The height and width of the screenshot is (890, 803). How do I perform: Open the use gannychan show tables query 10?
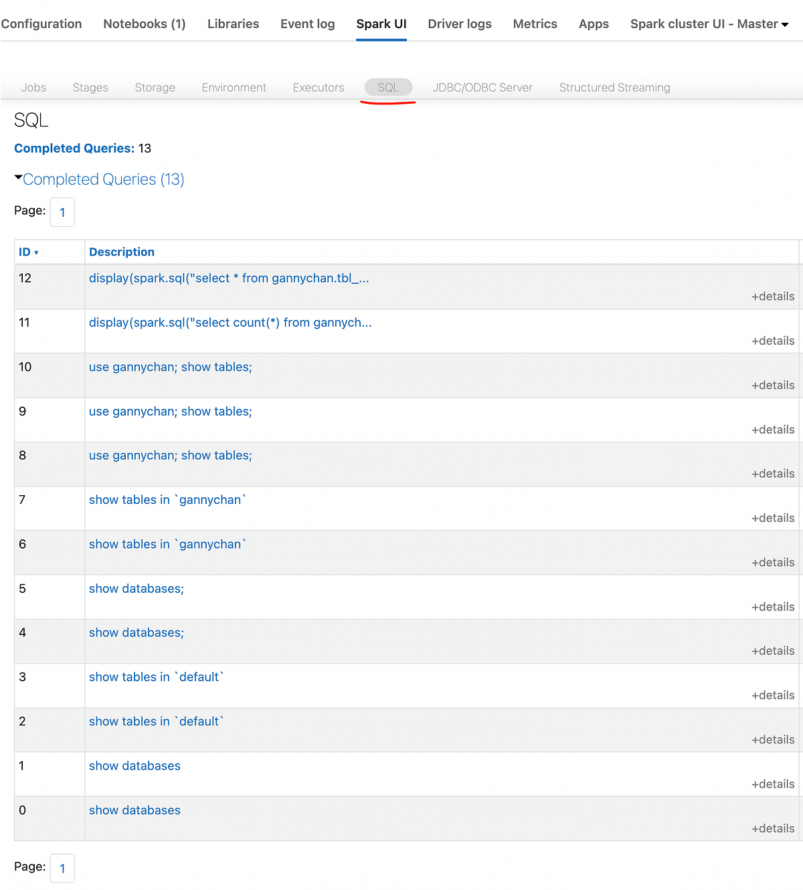(170, 367)
